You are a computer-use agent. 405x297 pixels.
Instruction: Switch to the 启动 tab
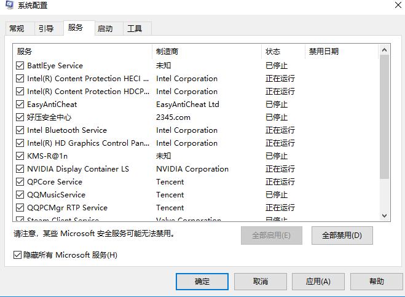point(105,29)
